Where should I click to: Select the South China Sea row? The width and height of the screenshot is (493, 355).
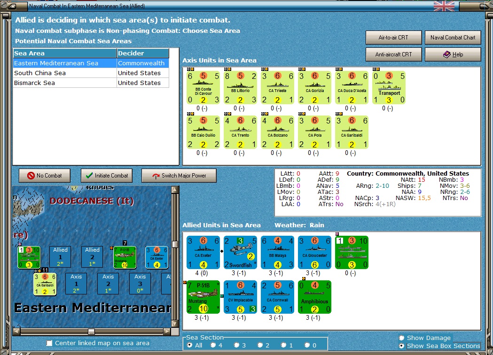tap(91, 73)
